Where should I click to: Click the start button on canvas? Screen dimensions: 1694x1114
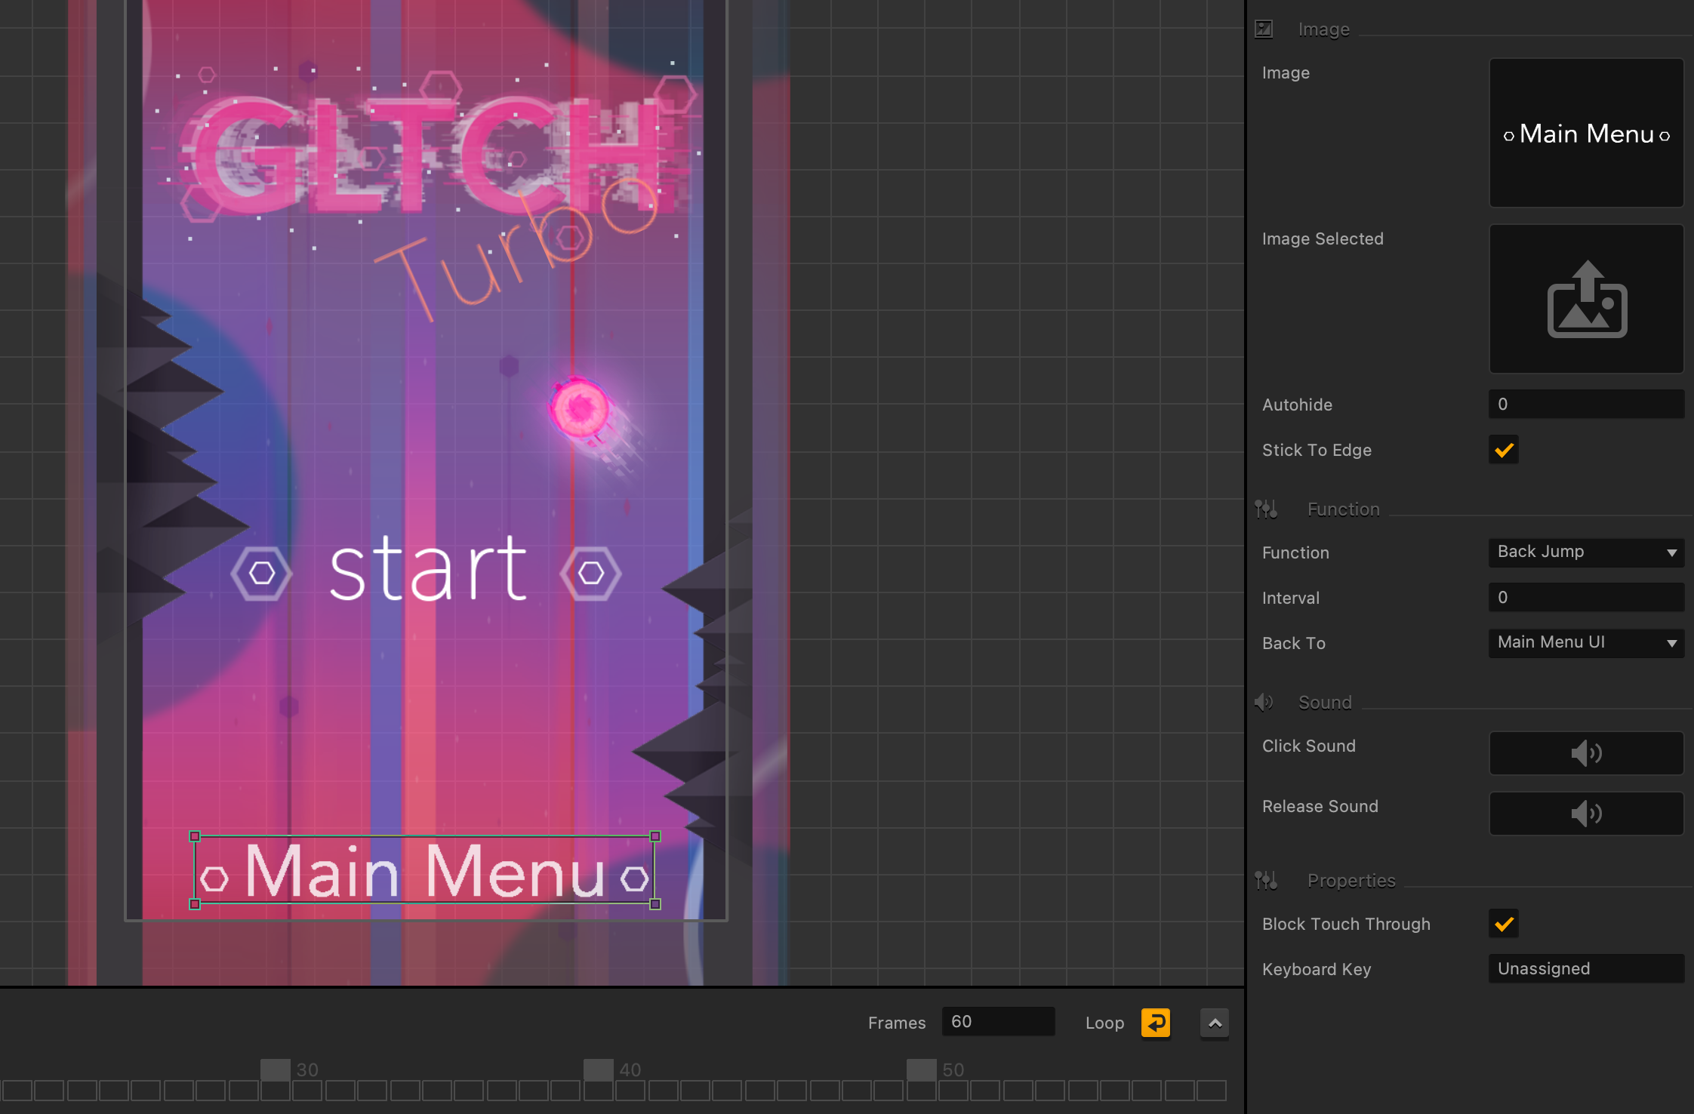427,571
